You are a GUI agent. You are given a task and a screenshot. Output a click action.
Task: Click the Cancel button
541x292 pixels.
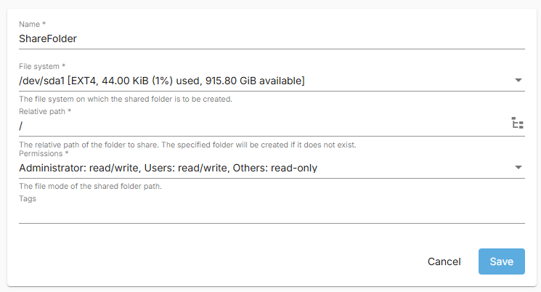pos(444,261)
